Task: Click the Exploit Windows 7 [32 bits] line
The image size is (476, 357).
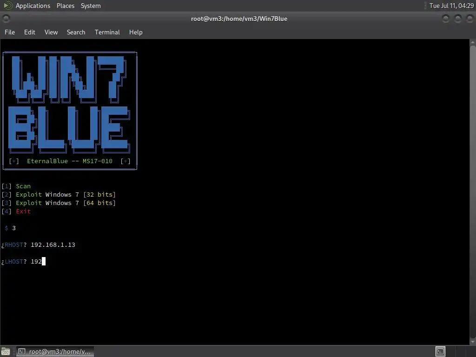Action: click(59, 195)
